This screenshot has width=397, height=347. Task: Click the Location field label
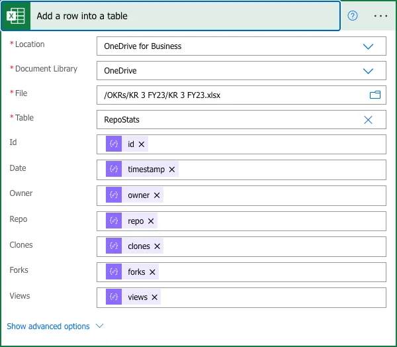(30, 44)
